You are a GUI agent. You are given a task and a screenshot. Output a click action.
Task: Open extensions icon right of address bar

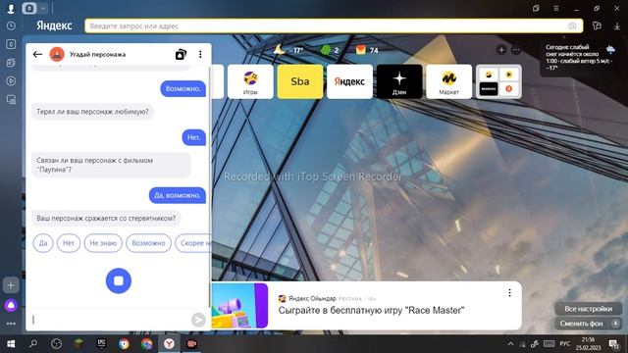coord(598,26)
